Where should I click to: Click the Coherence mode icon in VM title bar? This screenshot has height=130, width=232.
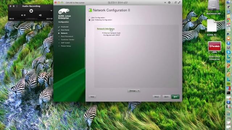click(175, 3)
